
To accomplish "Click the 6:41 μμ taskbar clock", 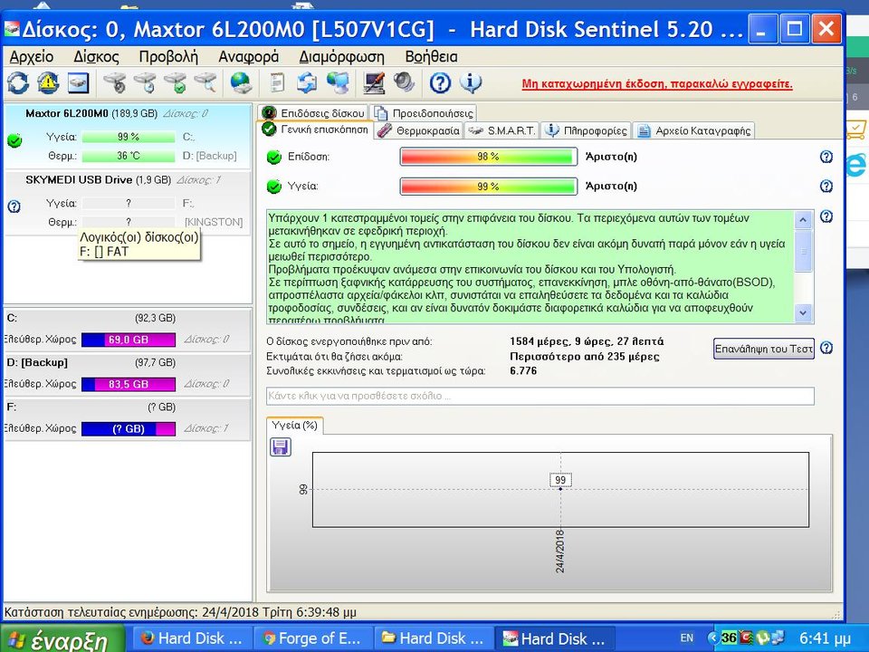I will point(825,638).
